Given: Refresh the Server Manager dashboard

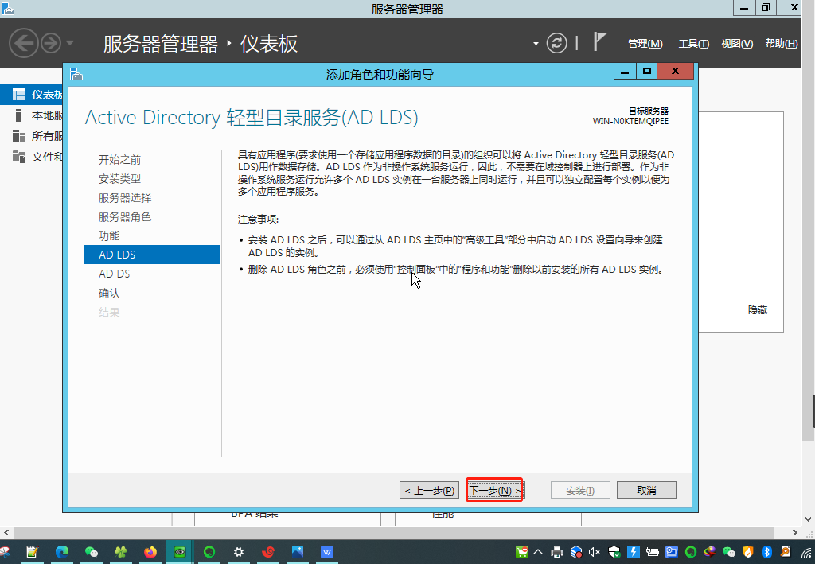Looking at the screenshot, I should 556,43.
